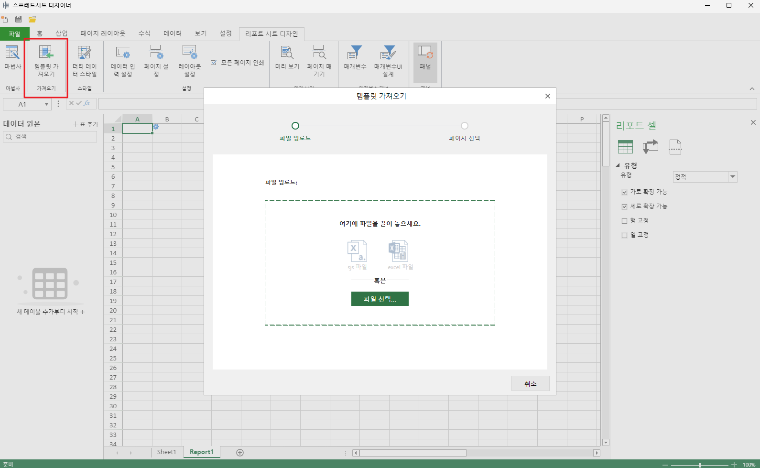The image size is (760, 468).
Task: Expand the cell name box dropdown
Action: coord(46,104)
